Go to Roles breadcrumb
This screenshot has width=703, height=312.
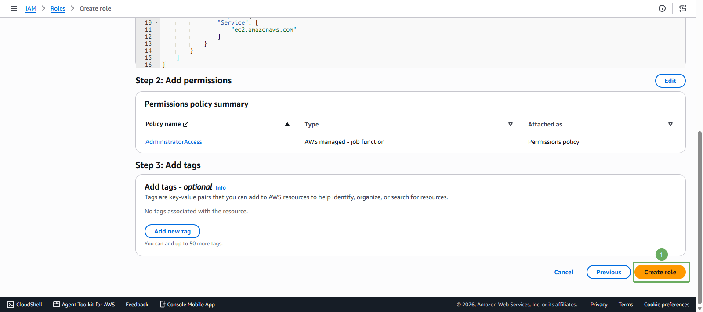(58, 8)
